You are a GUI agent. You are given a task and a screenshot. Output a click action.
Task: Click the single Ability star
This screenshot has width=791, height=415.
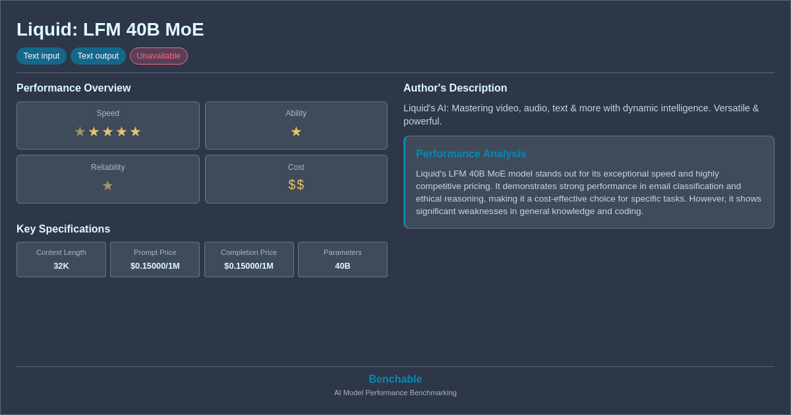point(296,131)
